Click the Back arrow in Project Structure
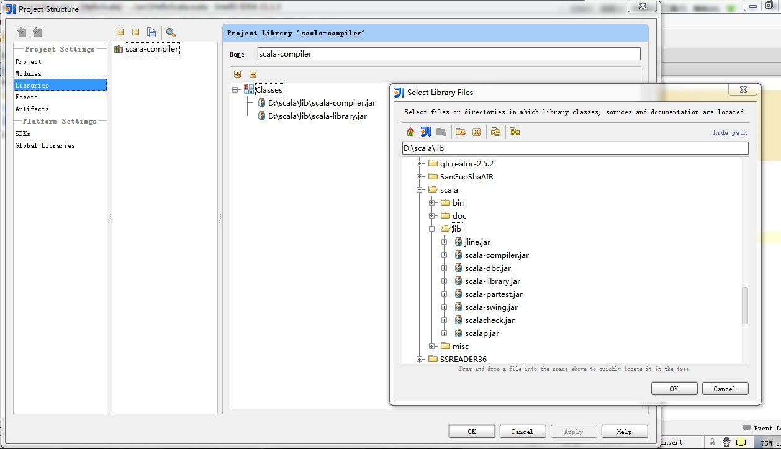781x449 pixels. point(22,32)
